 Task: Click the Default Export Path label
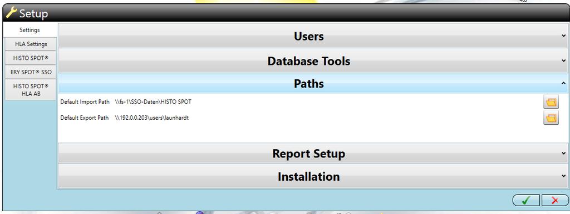[x=85, y=118]
